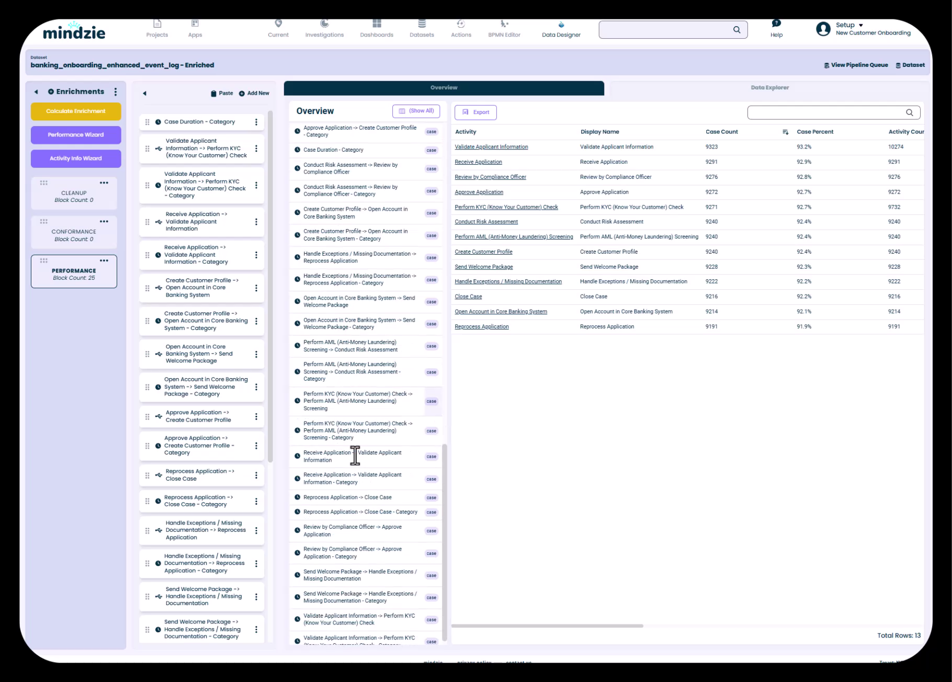Click the Case Count column sort icon
Image resolution: width=952 pixels, height=682 pixels.
[785, 132]
